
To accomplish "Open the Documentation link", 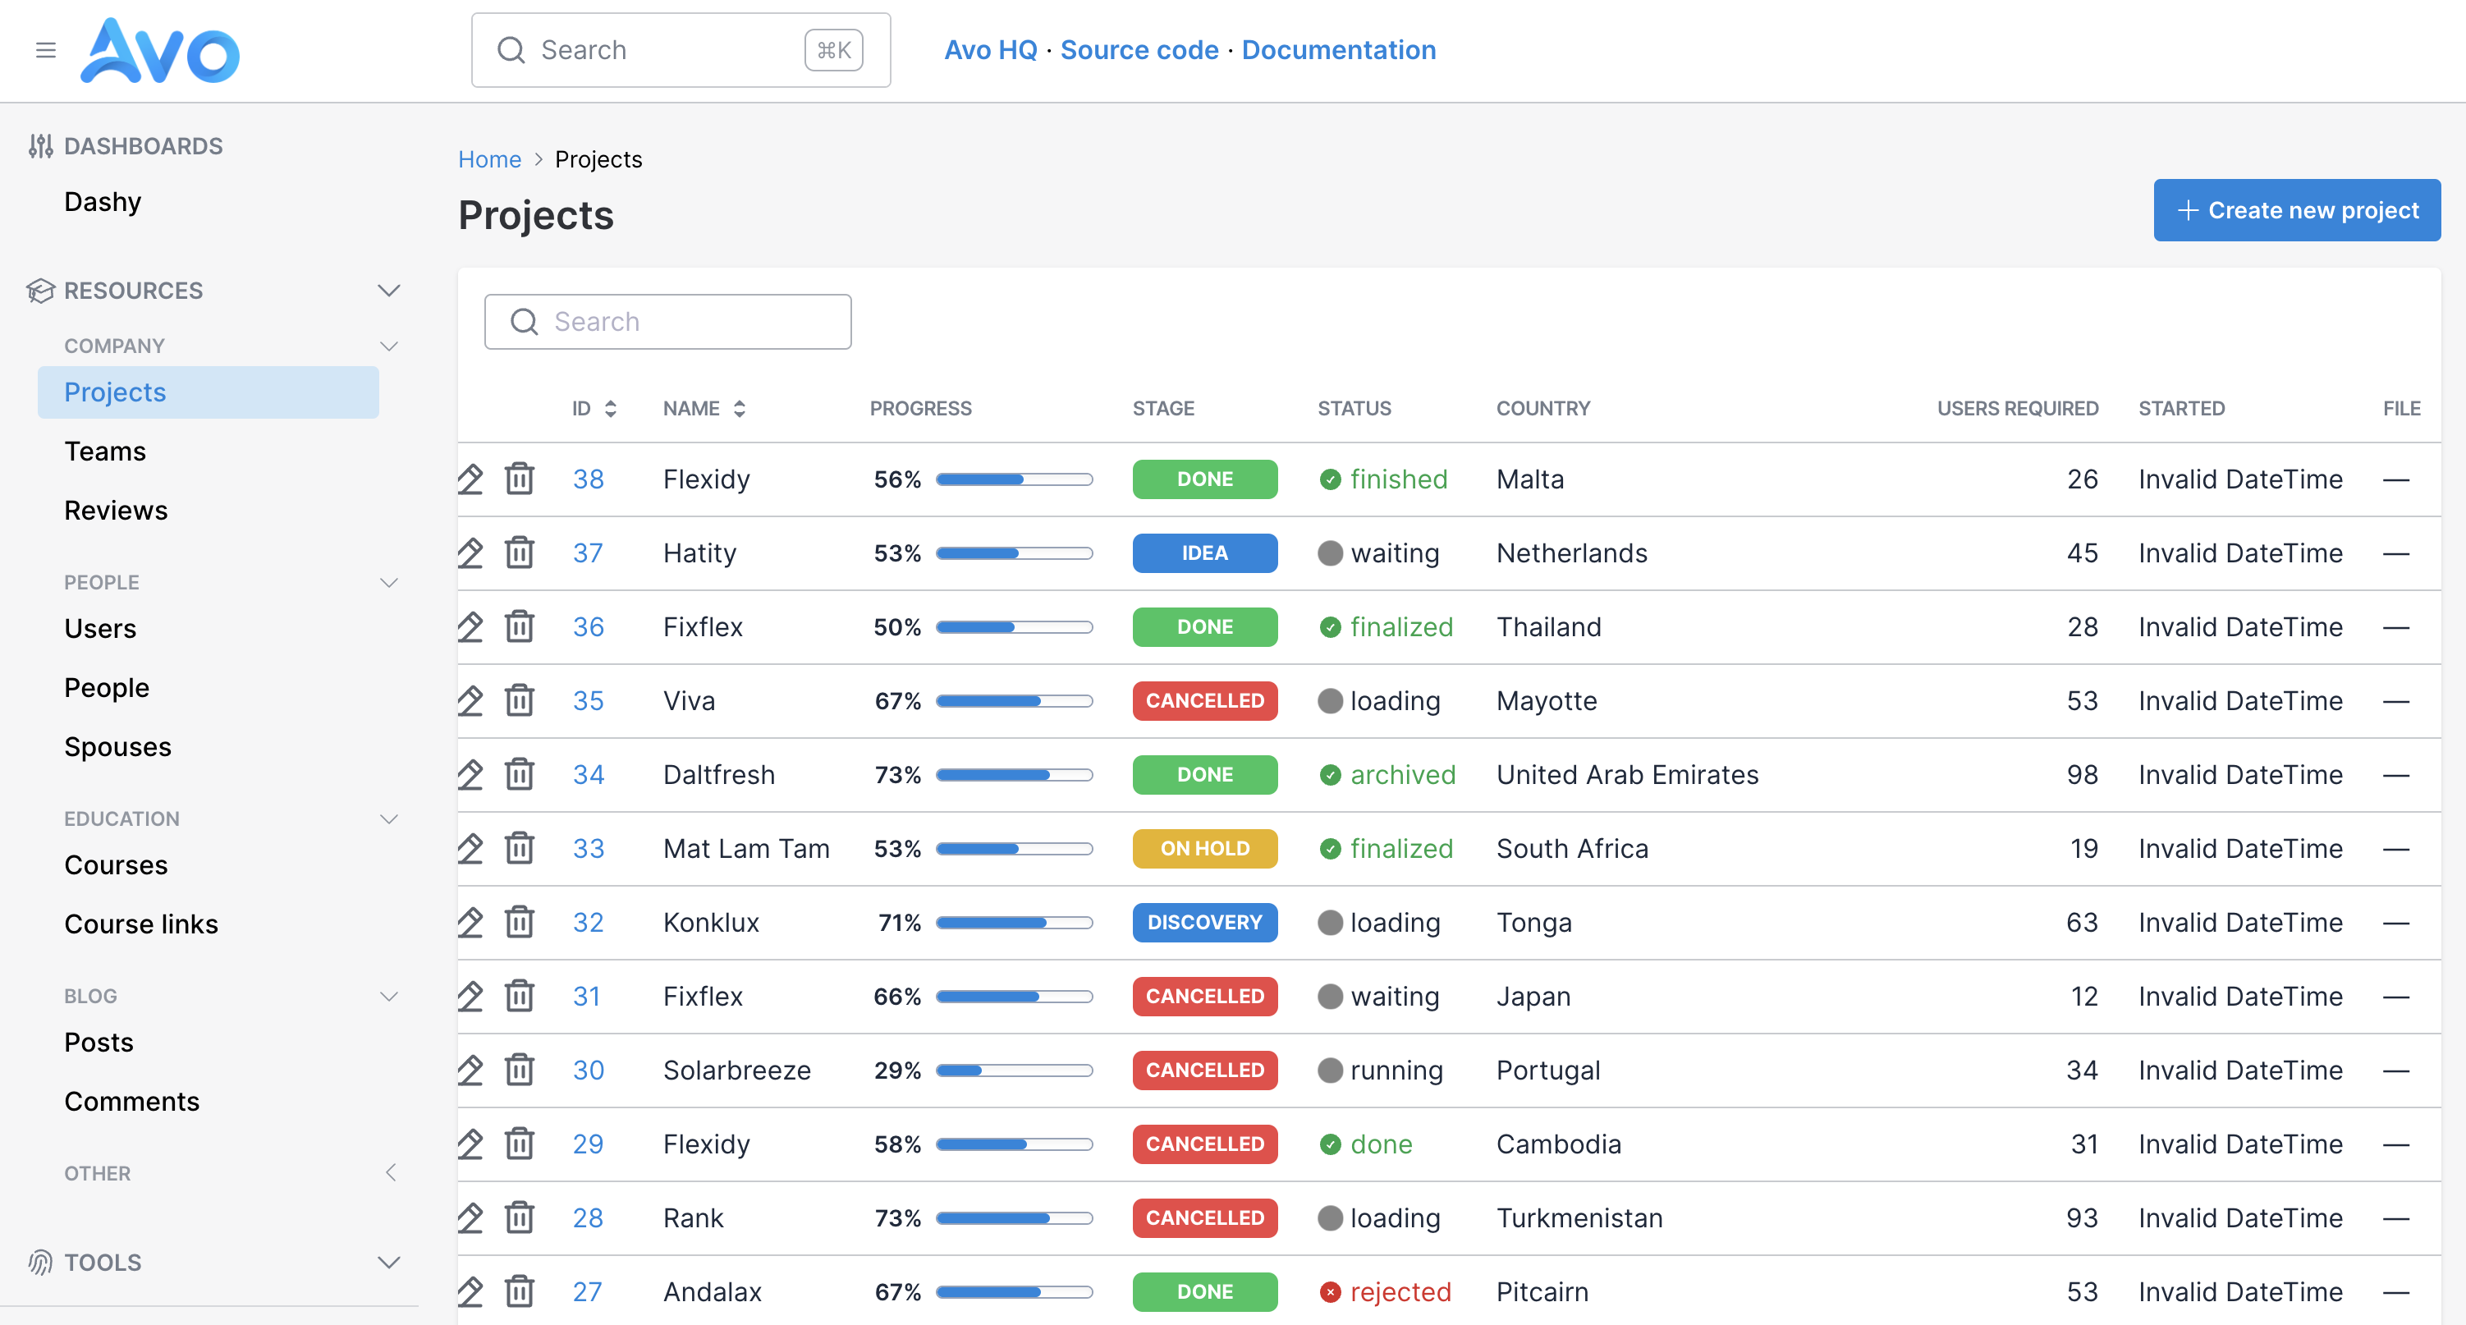I will (x=1338, y=50).
